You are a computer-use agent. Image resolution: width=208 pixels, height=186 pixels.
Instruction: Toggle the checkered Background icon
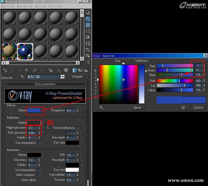[x=88, y=25]
